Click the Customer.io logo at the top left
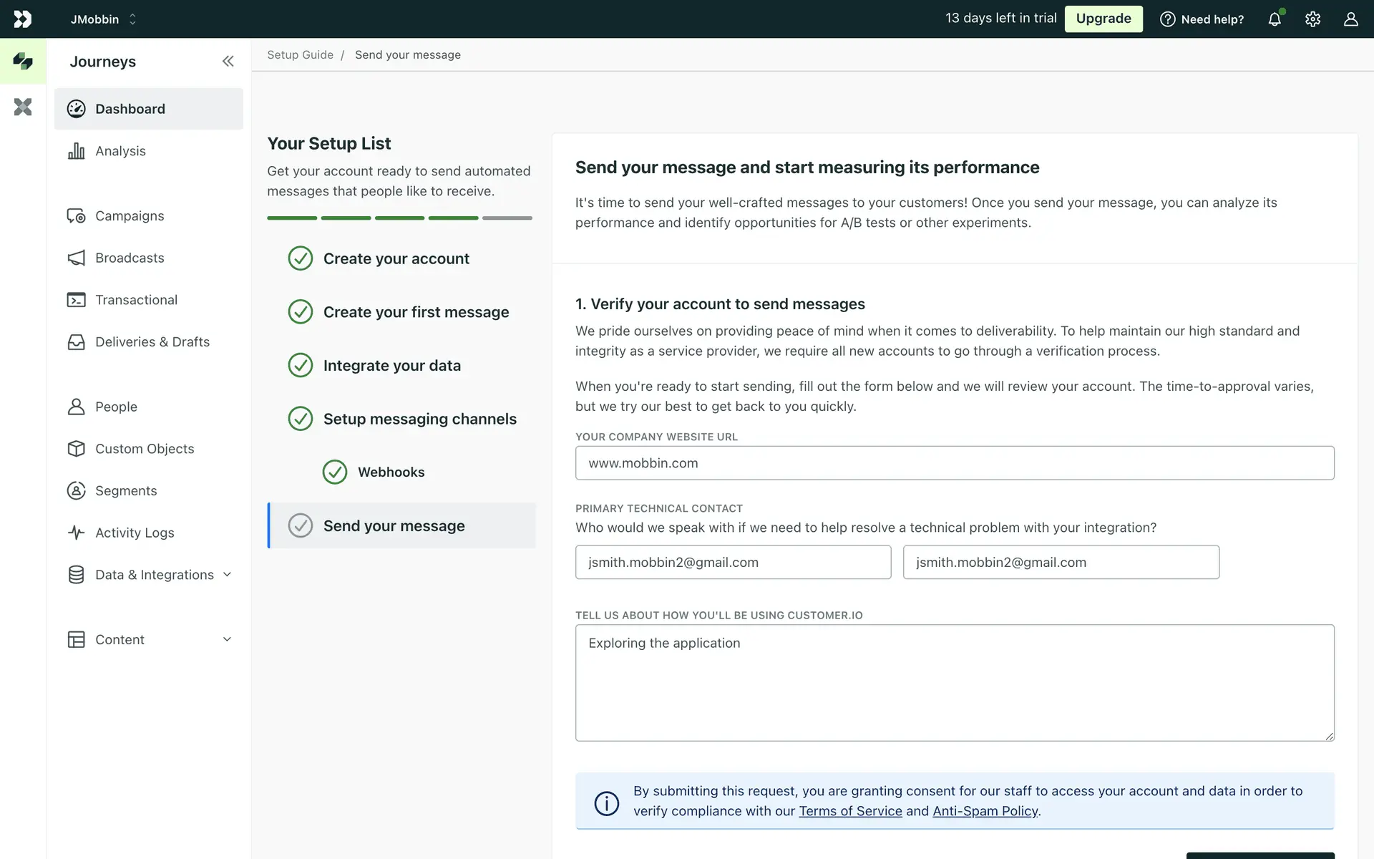This screenshot has height=859, width=1374. coord(23,19)
